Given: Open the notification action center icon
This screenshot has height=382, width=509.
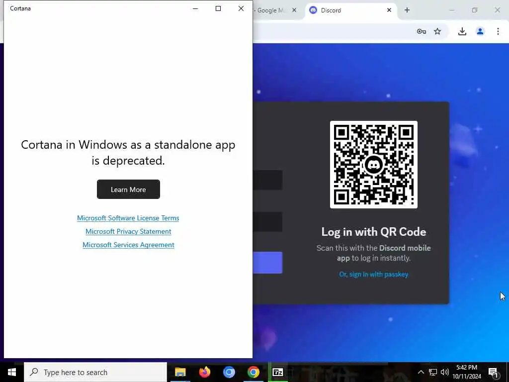Looking at the screenshot, I should (x=493, y=372).
